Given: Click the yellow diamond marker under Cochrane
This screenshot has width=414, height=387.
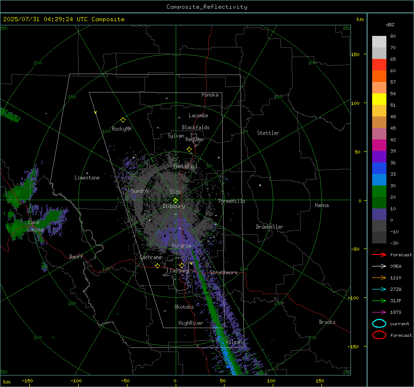Looking at the screenshot, I should pos(158,266).
